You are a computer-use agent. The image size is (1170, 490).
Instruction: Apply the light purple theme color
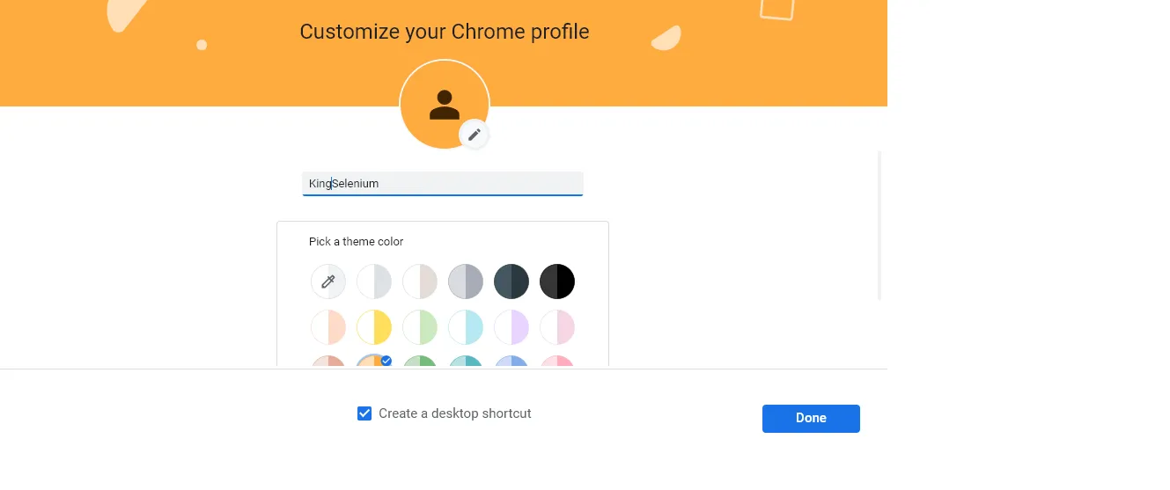coord(511,327)
